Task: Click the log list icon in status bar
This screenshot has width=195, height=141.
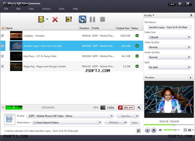Action: tap(138, 131)
